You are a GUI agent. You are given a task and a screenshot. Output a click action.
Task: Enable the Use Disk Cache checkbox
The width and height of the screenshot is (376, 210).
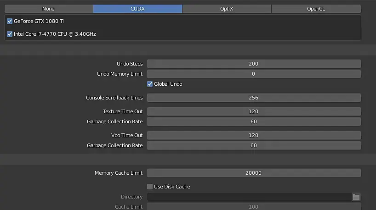click(x=150, y=187)
